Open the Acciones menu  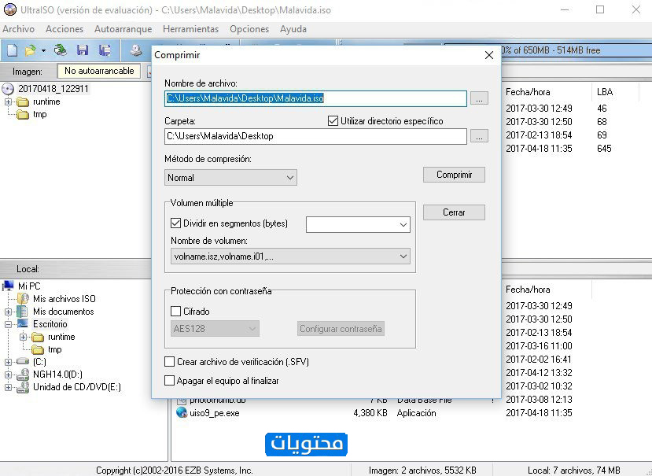coord(64,29)
